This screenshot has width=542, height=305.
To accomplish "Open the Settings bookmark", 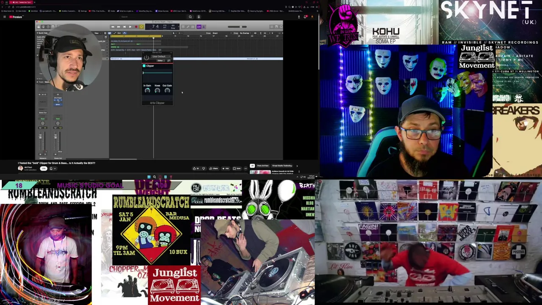I will pyautogui.click(x=82, y=11).
